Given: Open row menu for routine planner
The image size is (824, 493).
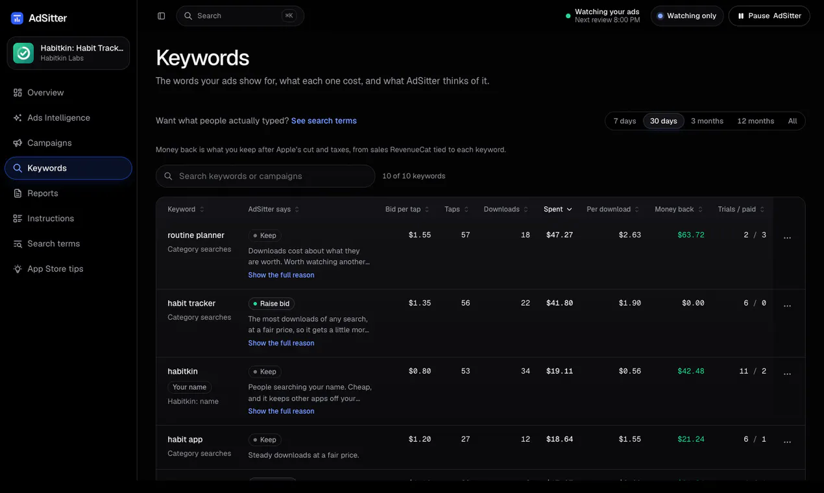Looking at the screenshot, I should (x=787, y=237).
